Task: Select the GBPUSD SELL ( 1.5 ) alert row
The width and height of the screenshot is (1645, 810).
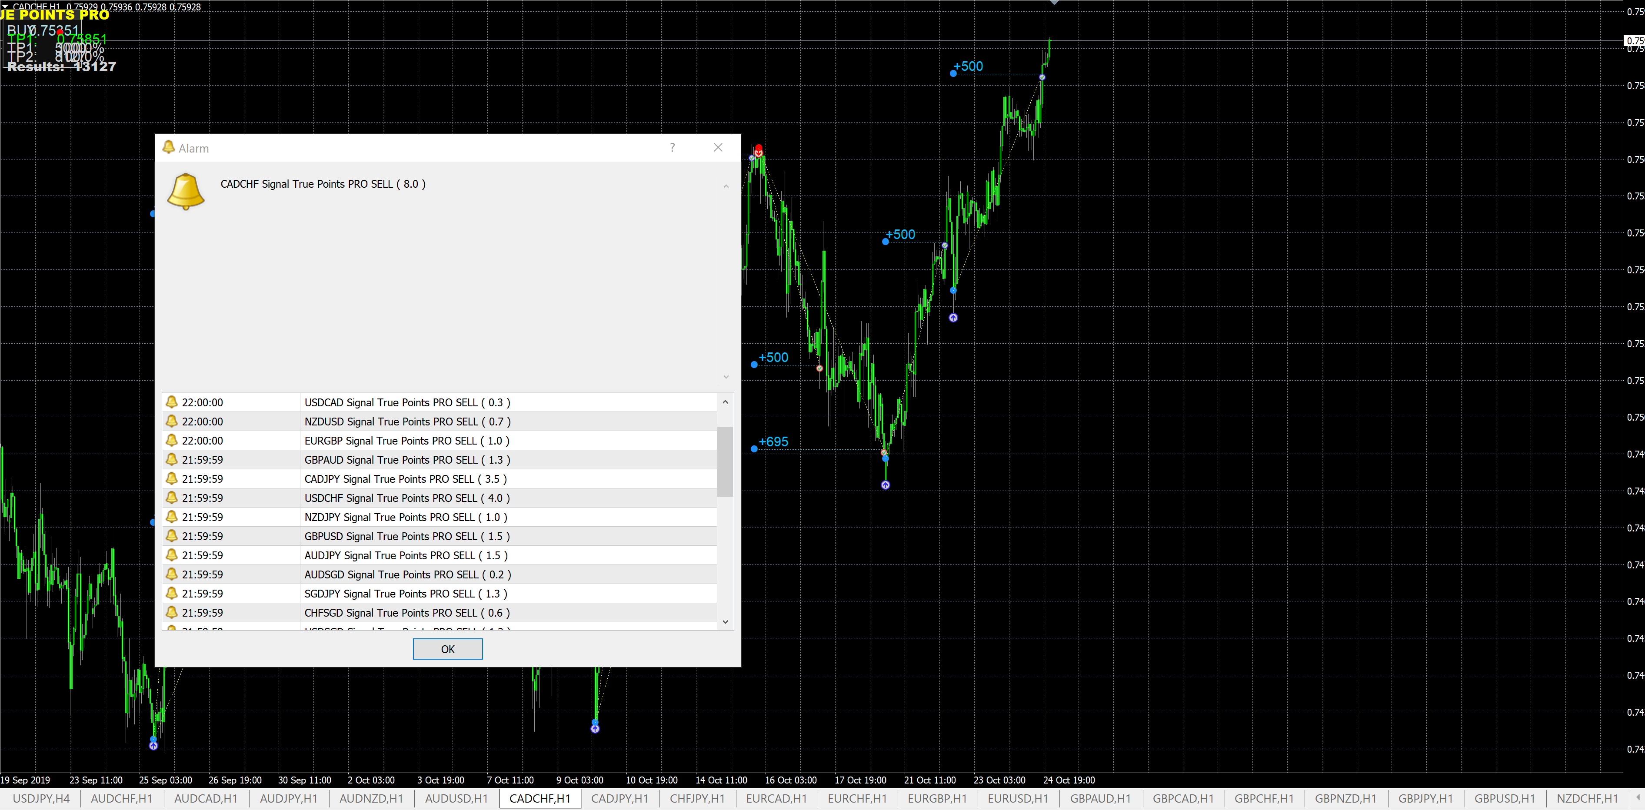Action: (407, 536)
